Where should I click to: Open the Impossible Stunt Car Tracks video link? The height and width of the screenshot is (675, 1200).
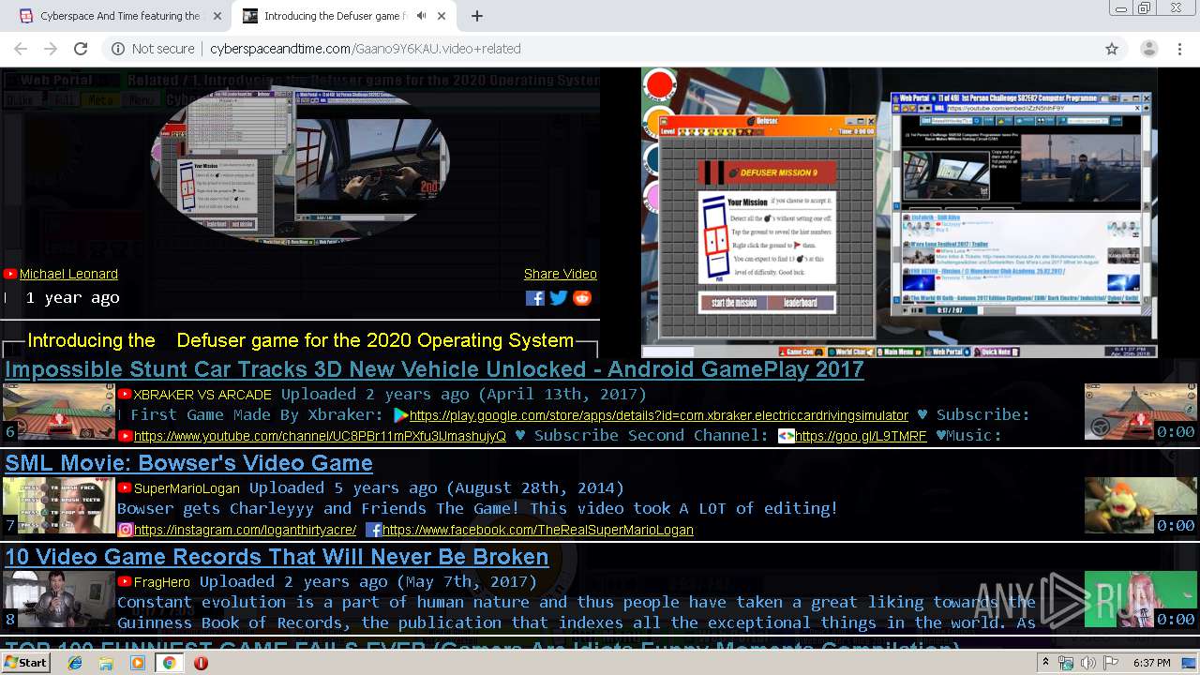point(434,369)
